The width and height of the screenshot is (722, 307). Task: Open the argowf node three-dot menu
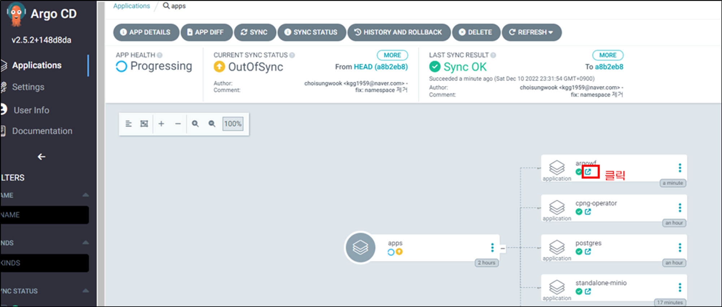pos(680,168)
